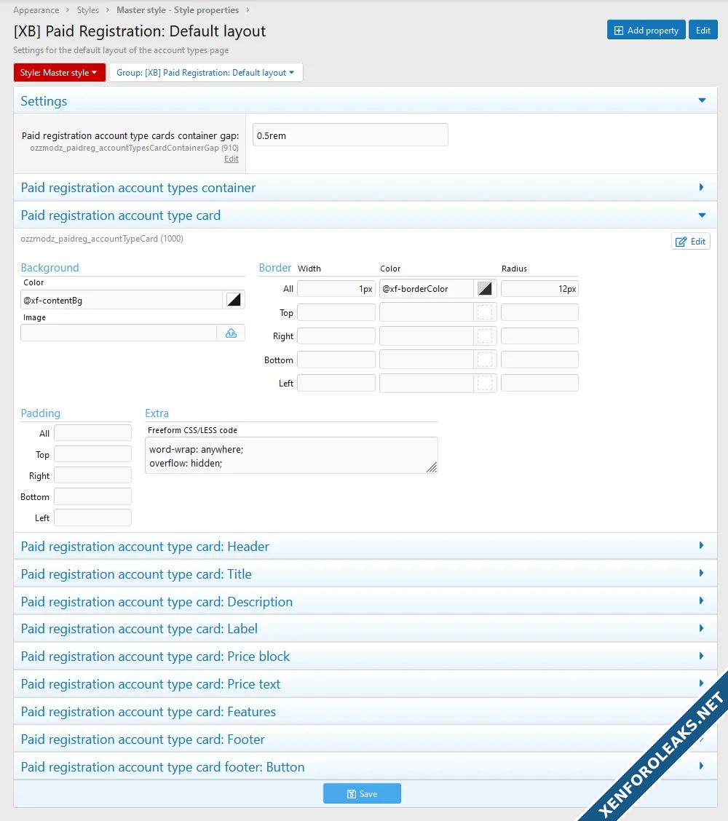Click the empty Left border color swatch
Screen dimensions: 728x821
[x=485, y=383]
